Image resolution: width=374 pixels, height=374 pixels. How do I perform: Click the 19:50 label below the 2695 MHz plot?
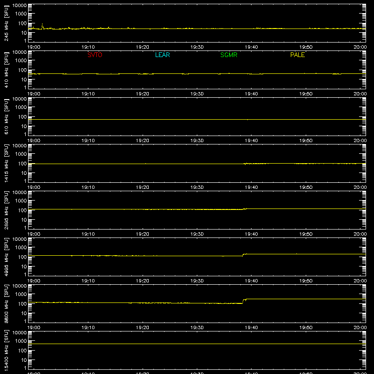pyautogui.click(x=306, y=234)
